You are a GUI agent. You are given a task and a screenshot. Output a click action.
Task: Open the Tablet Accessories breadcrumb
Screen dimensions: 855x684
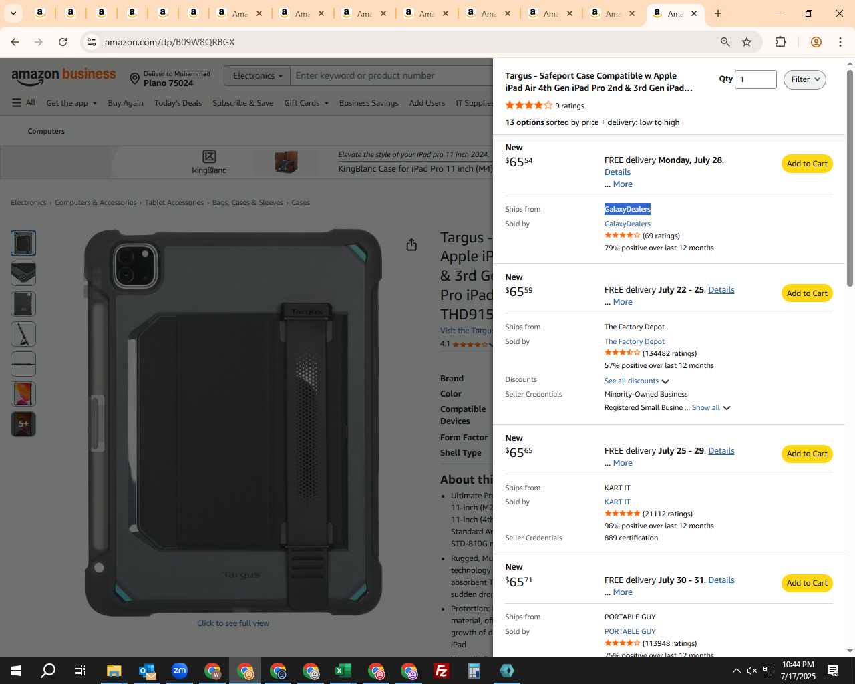point(174,202)
